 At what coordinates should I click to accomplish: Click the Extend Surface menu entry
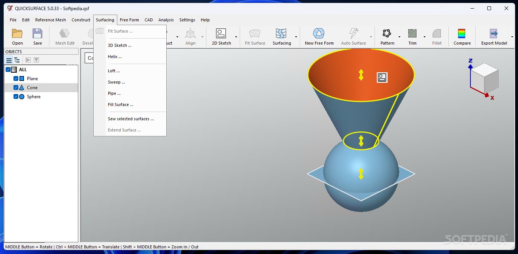click(130, 130)
